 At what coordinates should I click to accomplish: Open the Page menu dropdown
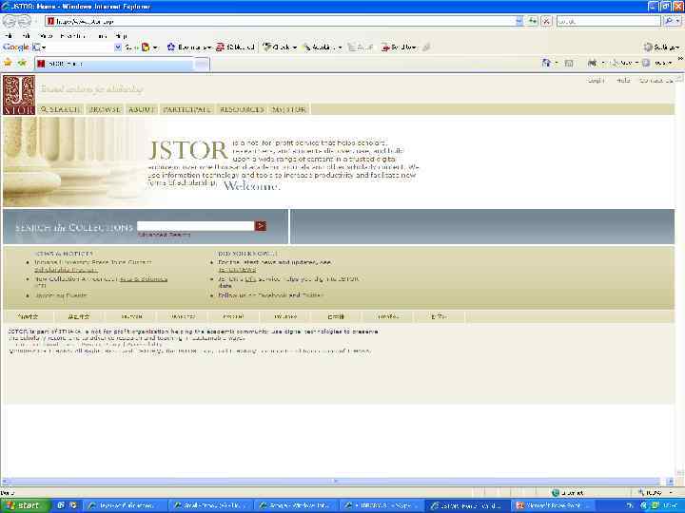click(x=625, y=64)
